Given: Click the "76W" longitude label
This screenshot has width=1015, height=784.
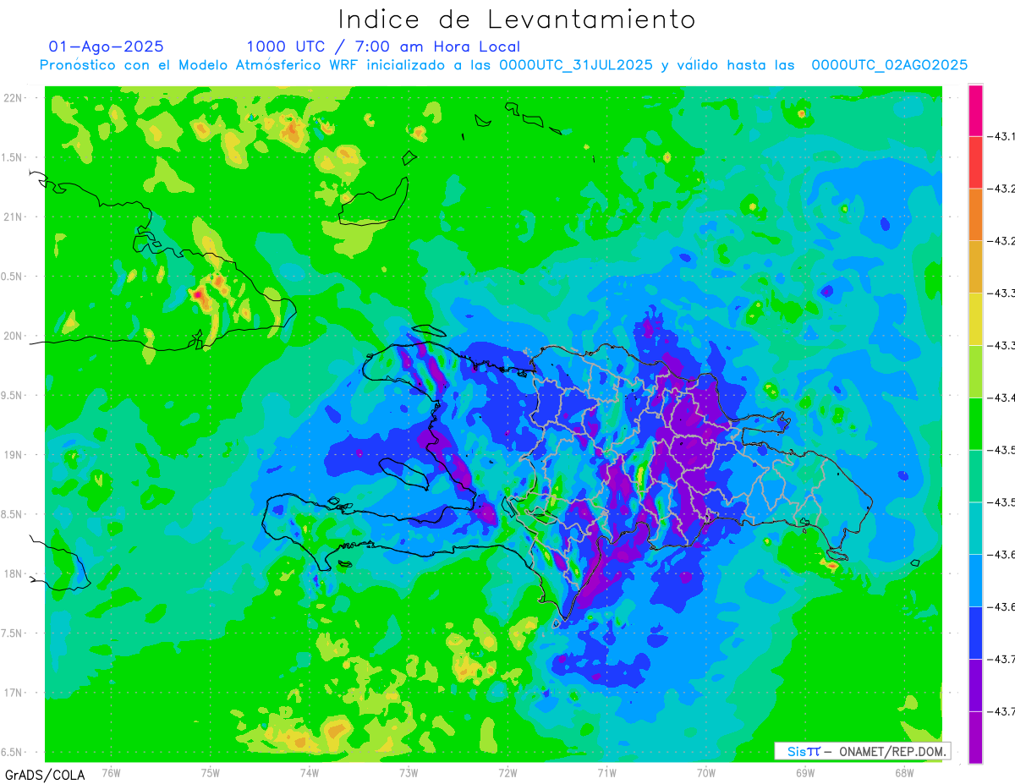Looking at the screenshot, I should pyautogui.click(x=111, y=773).
